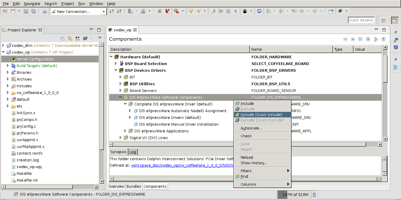
Task: Click the Save icon in the toolbar
Action: click(x=26, y=11)
